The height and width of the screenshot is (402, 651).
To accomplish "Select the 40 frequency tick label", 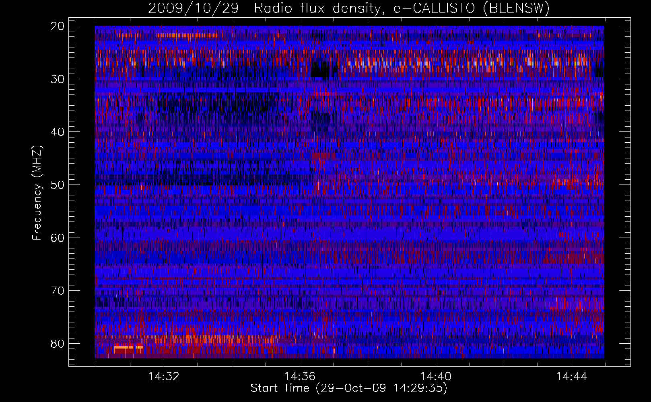I will tap(58, 132).
